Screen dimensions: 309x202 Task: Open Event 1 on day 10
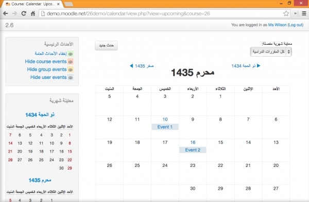(165, 127)
